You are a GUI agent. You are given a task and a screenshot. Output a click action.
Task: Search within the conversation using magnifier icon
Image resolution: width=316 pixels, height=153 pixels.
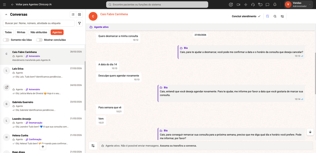pos(275,16)
